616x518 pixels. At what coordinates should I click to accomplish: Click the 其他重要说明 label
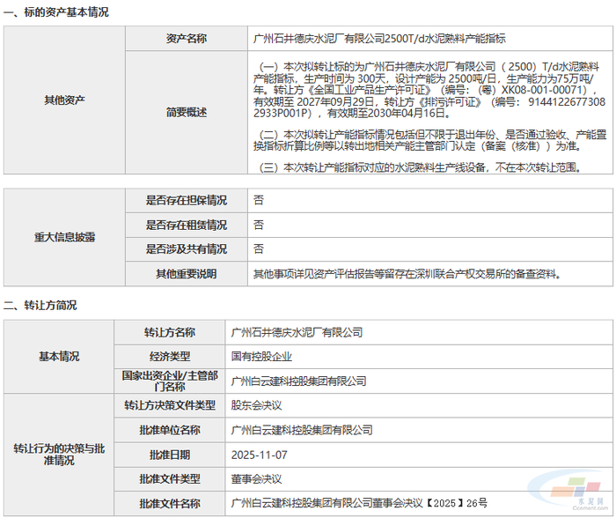pyautogui.click(x=187, y=273)
